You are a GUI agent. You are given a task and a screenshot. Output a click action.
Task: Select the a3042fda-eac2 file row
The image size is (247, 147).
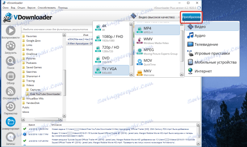[x=80, y=39]
